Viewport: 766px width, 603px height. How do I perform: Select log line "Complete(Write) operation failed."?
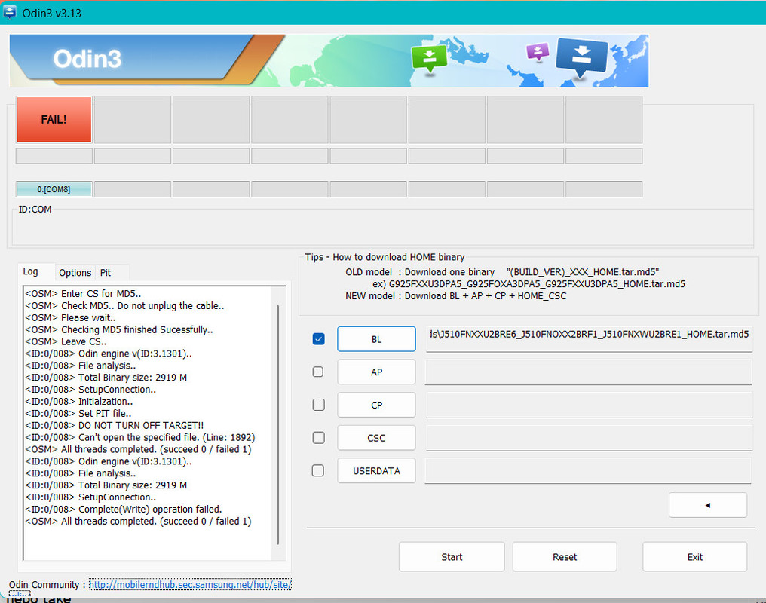click(x=123, y=510)
